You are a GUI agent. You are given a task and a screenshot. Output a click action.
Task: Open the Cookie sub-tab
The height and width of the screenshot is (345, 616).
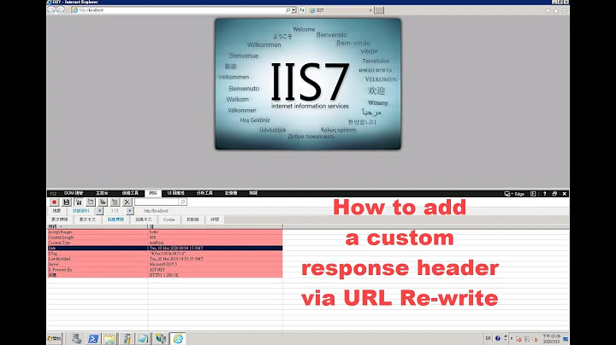pos(169,219)
